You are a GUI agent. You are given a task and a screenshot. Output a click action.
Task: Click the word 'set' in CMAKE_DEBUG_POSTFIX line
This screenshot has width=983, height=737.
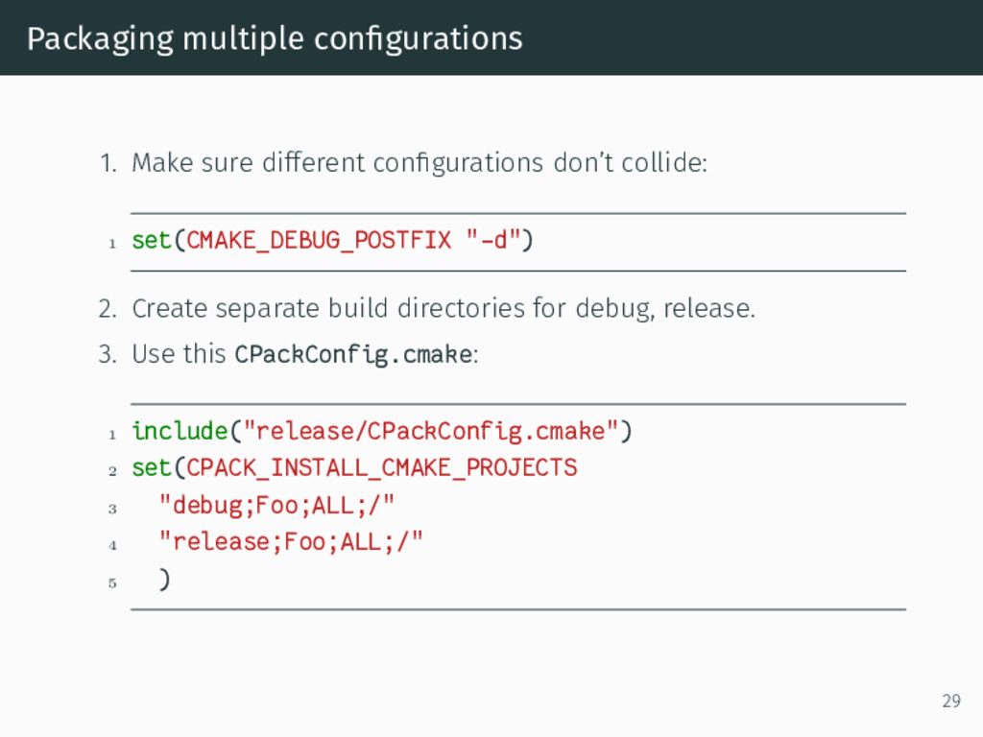pos(151,240)
